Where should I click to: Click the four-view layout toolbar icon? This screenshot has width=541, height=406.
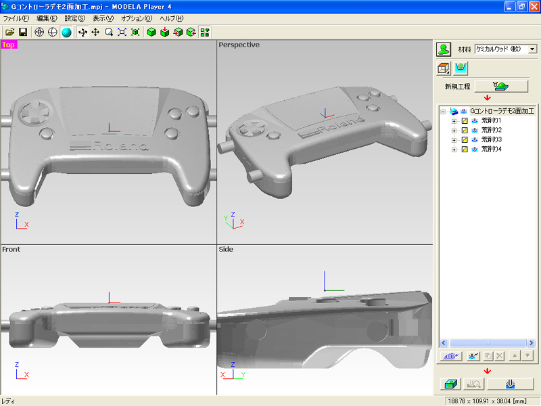coord(205,32)
